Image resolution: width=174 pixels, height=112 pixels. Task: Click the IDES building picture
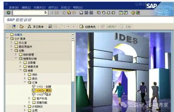point(123,72)
